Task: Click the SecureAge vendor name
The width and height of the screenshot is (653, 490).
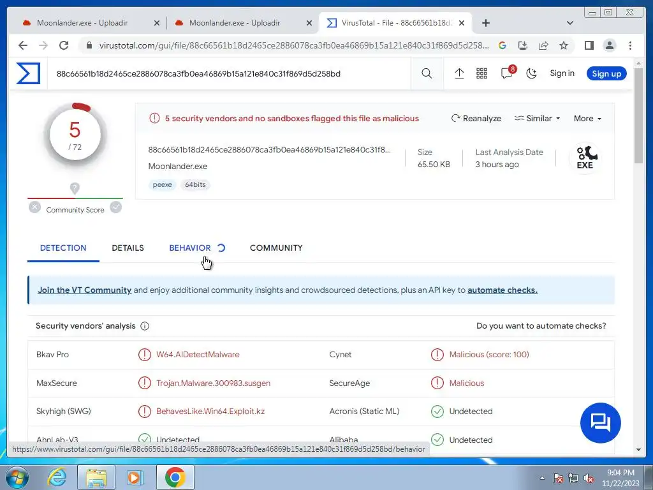Action: pyautogui.click(x=349, y=383)
